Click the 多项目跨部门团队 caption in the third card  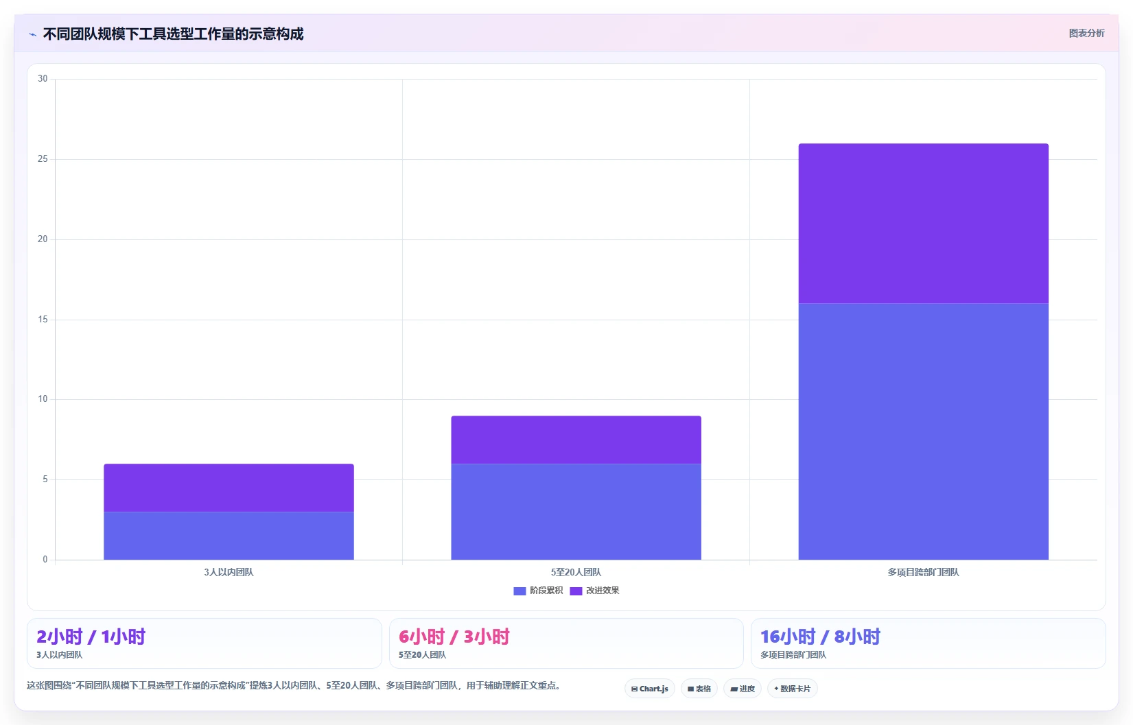pos(793,655)
